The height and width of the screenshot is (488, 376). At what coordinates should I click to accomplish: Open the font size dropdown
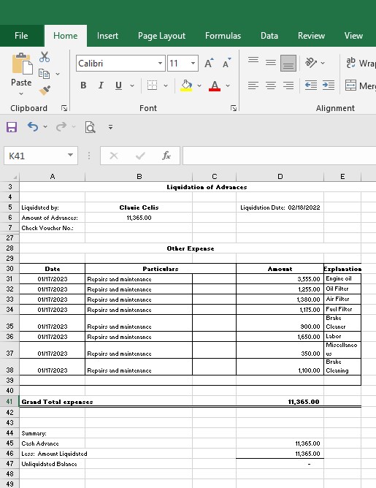click(193, 63)
